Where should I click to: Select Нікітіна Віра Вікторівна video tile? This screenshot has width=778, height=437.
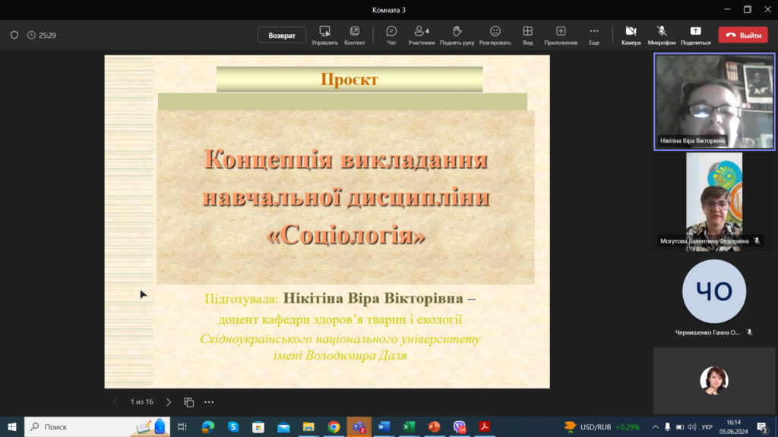click(x=714, y=102)
